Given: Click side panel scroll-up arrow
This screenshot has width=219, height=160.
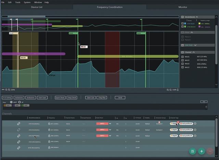Looking at the screenshot, I should [216, 17].
